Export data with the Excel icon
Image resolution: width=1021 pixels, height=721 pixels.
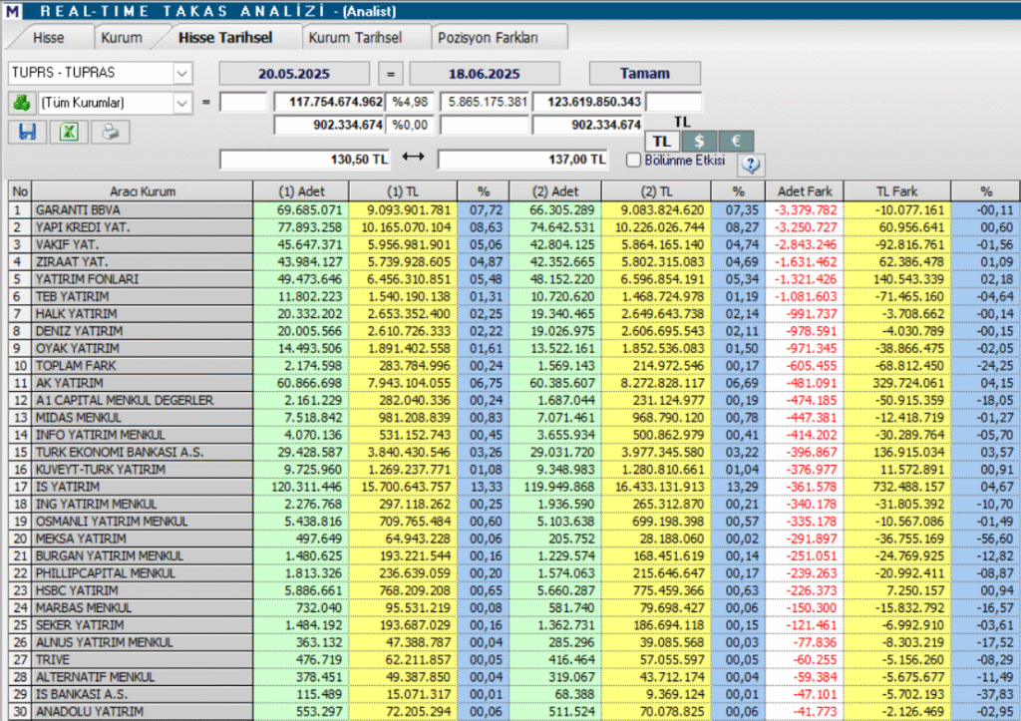click(x=69, y=131)
